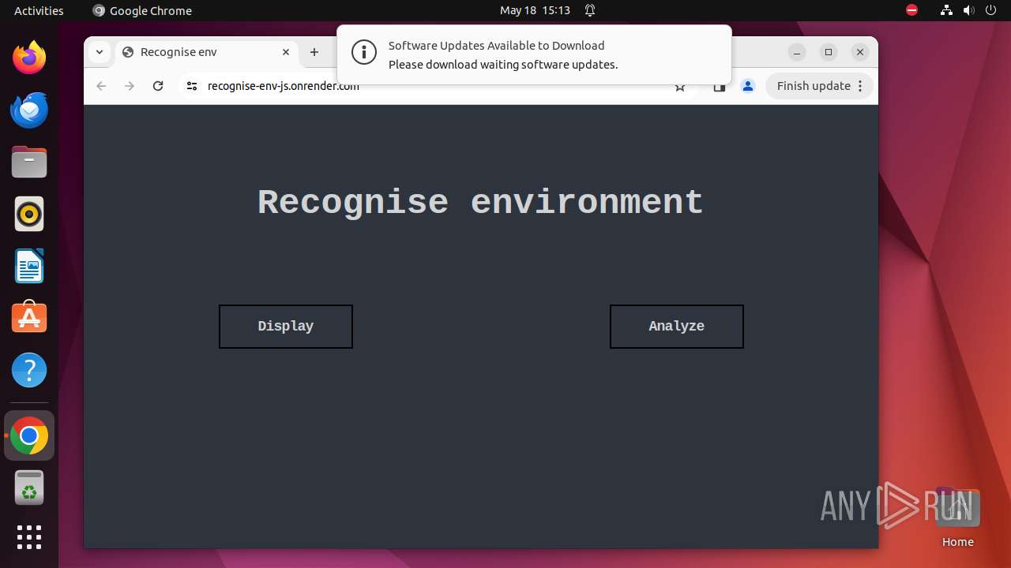
Task: Open Activities overview
Action: coord(39,10)
